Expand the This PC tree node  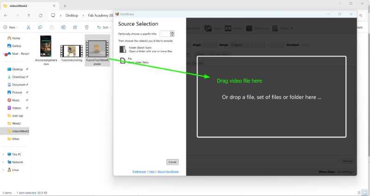(x=3, y=154)
